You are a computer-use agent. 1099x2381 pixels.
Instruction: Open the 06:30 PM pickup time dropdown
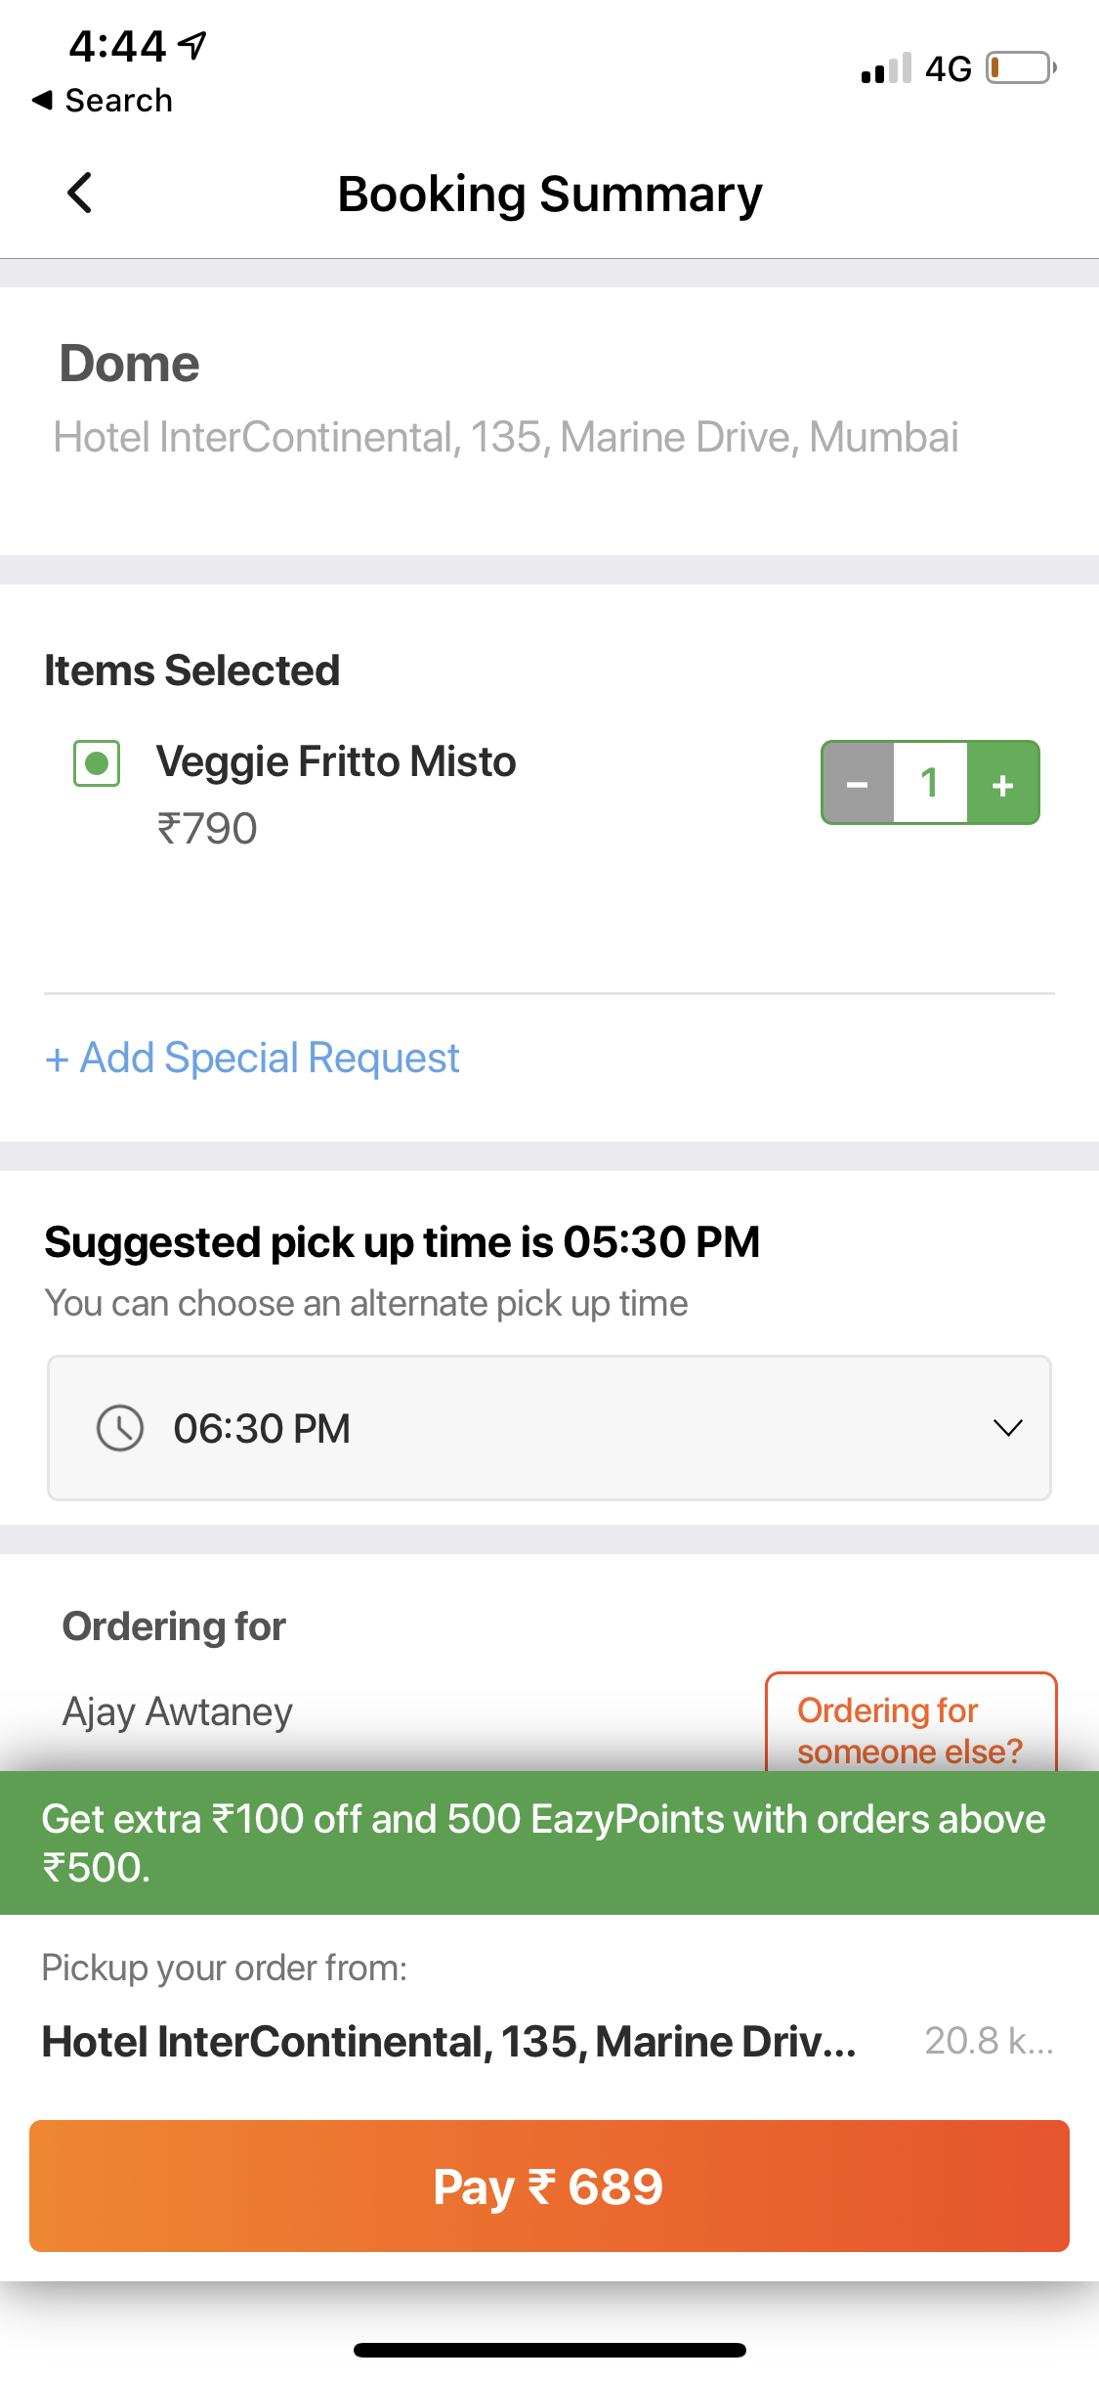click(x=548, y=1428)
